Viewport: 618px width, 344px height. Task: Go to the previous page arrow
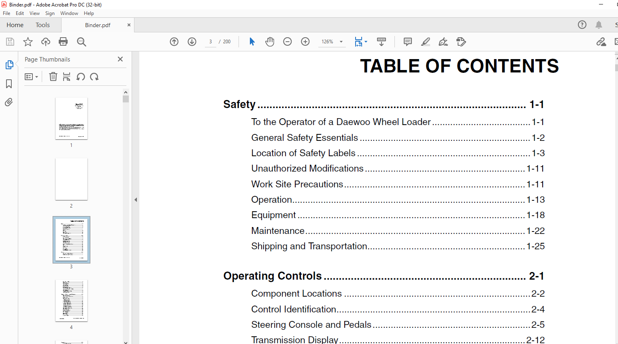point(174,42)
